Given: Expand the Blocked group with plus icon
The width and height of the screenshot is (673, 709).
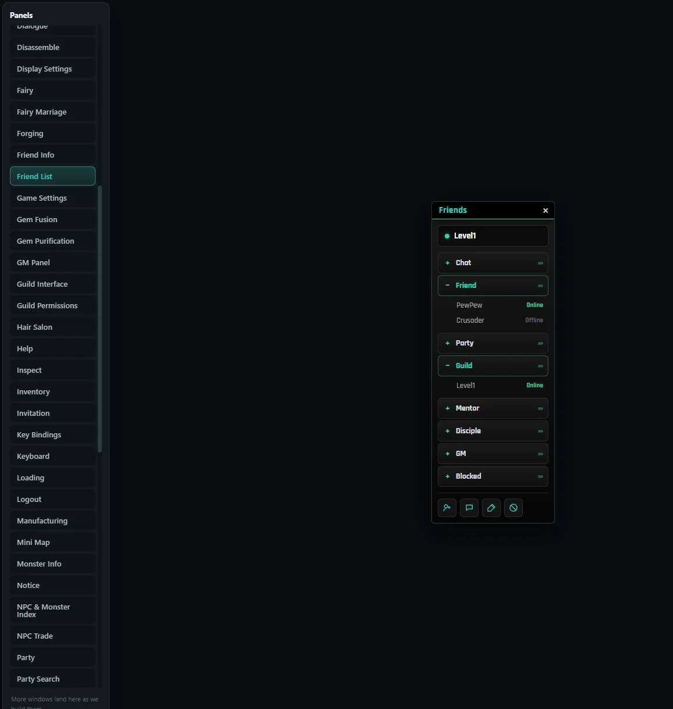Looking at the screenshot, I should pos(447,476).
